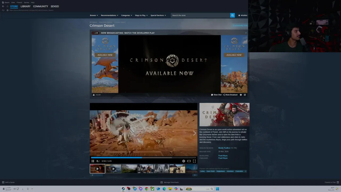This screenshot has height=192, width=341.
Task: Open the Games menu
Action: tap(26, 2)
